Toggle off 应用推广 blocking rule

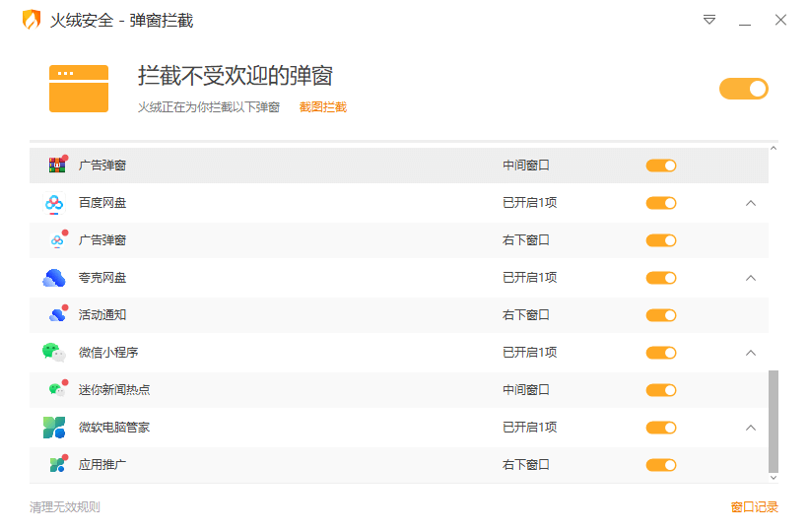(661, 465)
